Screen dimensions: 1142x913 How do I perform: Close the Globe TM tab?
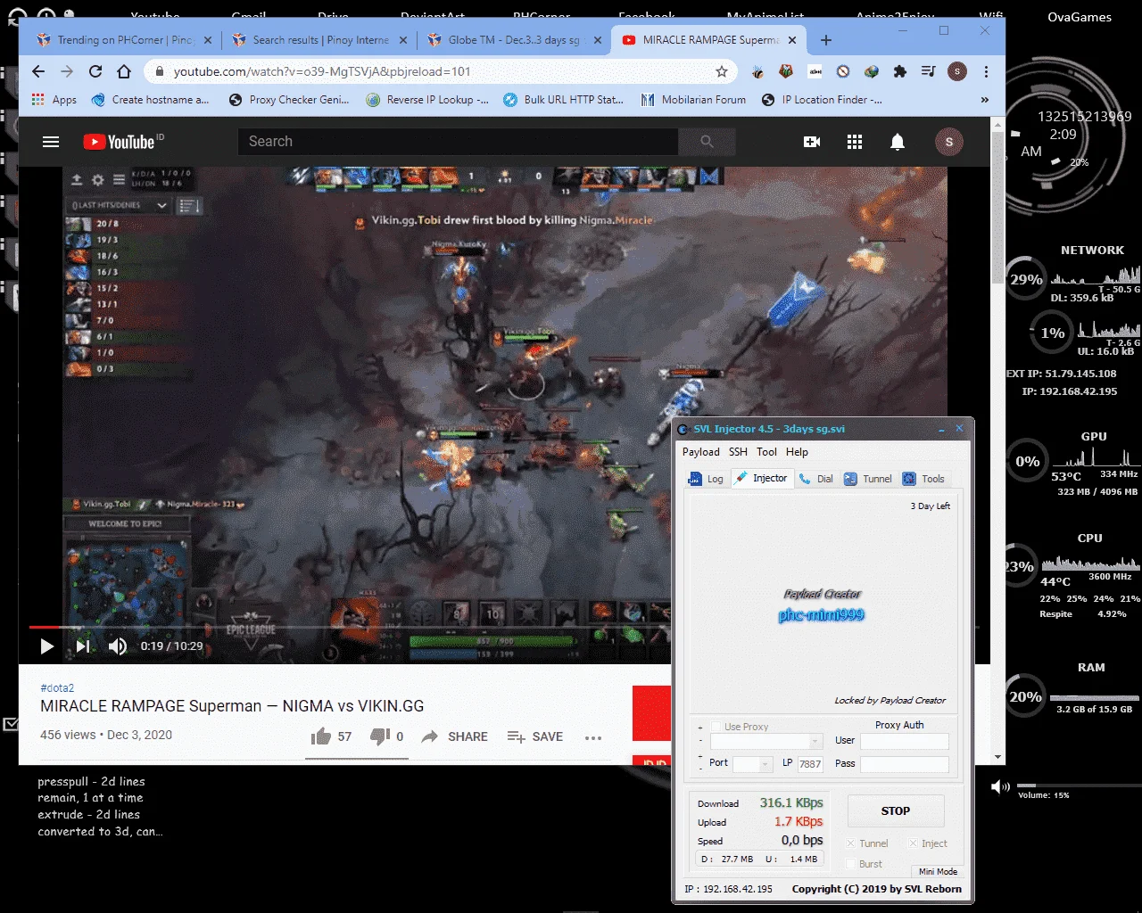pos(598,40)
